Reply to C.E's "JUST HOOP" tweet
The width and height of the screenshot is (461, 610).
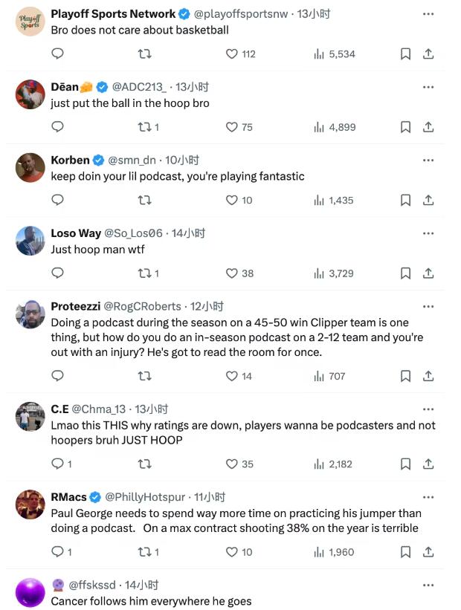[x=57, y=464]
